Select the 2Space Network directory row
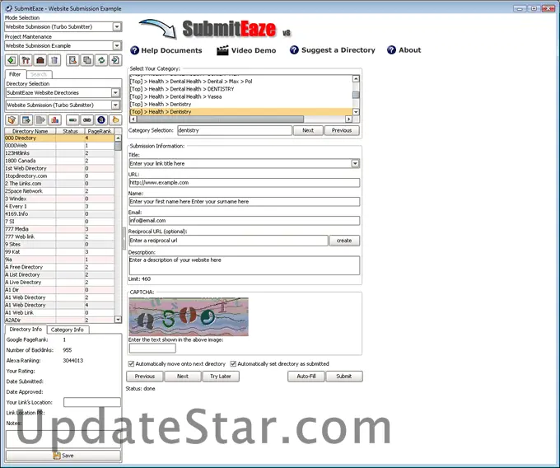The image size is (560, 468). (59, 191)
